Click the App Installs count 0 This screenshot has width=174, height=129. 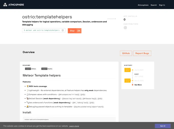(x=124, y=20)
